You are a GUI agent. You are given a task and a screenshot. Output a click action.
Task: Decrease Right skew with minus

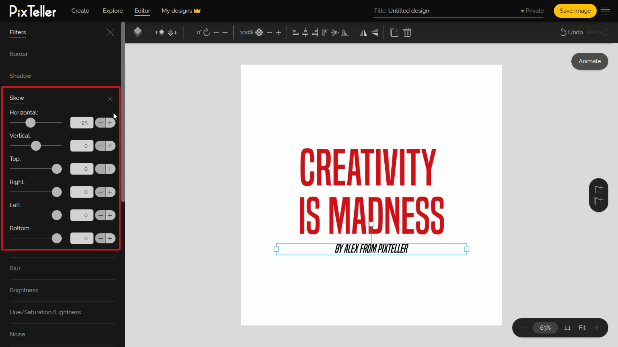[x=100, y=192]
